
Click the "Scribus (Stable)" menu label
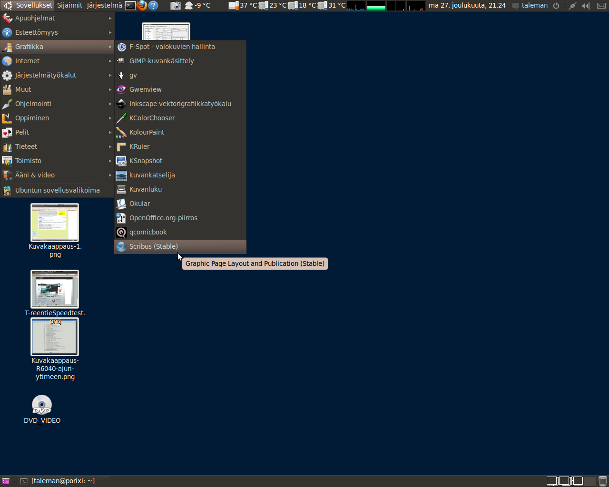154,246
